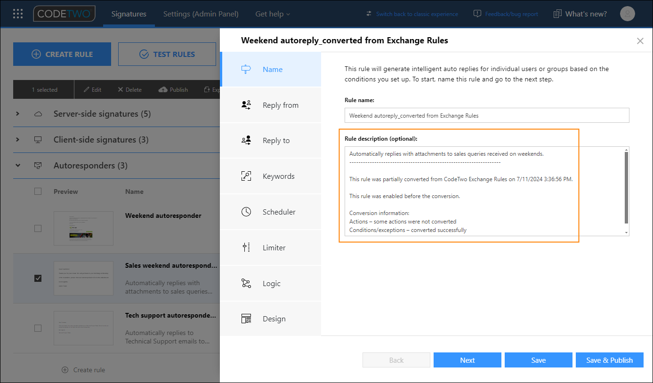Screen dimensions: 653x383
Task: Click the Keywords search icon
Action: [x=246, y=176]
